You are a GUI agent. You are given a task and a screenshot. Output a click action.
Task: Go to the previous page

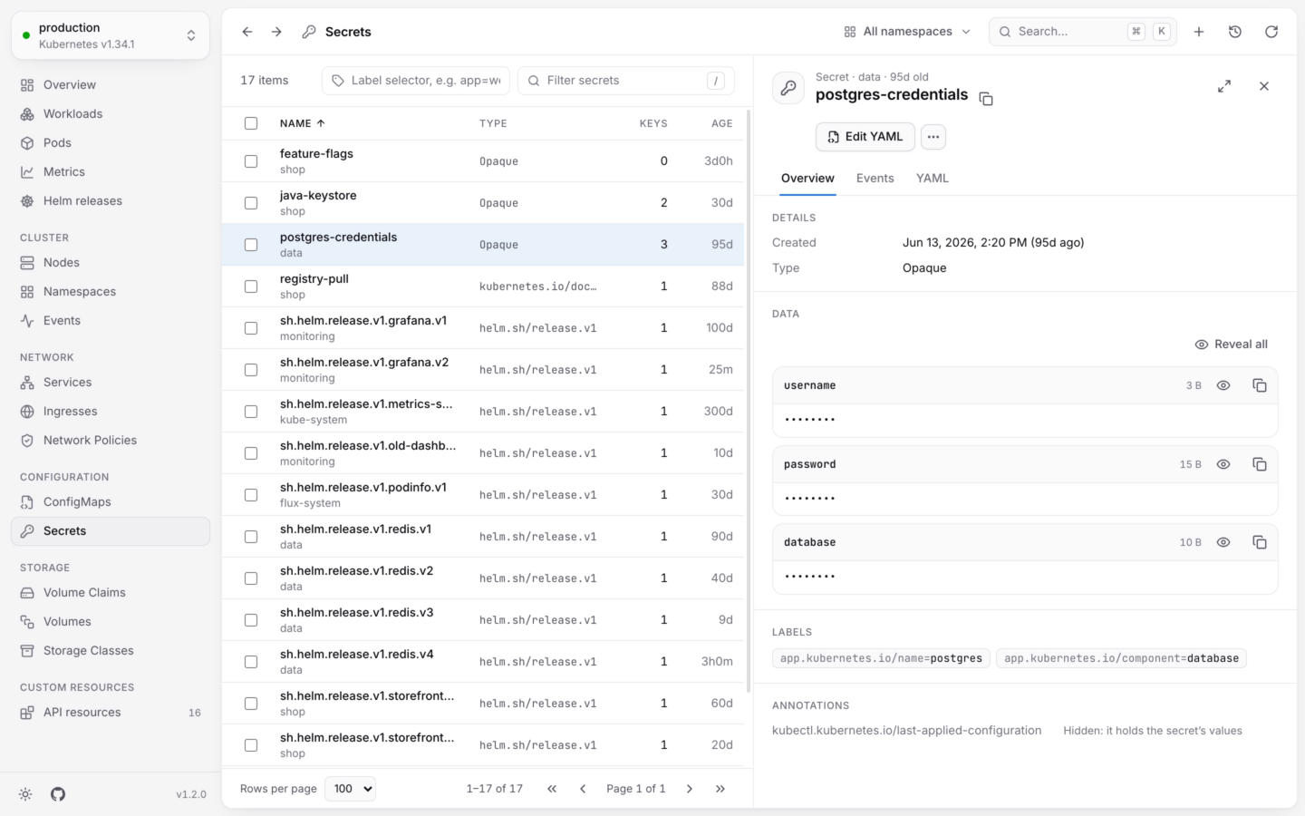click(x=583, y=789)
